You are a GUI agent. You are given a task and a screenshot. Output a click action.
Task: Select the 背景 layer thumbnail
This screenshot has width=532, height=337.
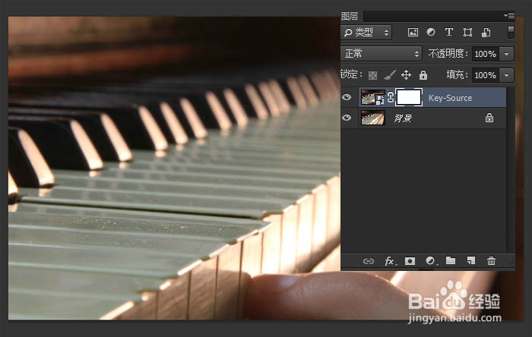373,118
